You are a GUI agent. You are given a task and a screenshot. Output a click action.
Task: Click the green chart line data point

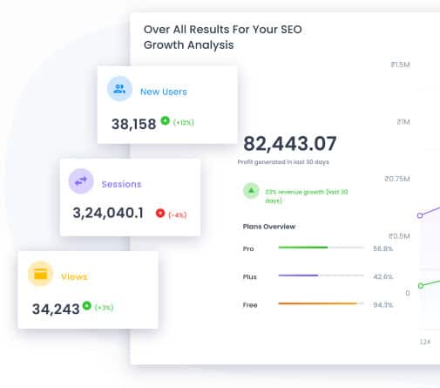[x=421, y=286]
